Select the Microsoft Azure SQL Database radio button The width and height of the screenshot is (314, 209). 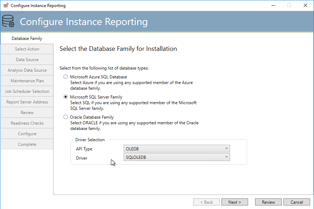[x=65, y=77]
